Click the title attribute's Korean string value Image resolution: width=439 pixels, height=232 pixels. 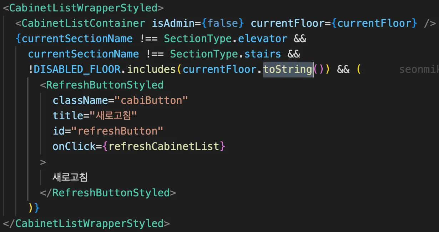point(113,116)
